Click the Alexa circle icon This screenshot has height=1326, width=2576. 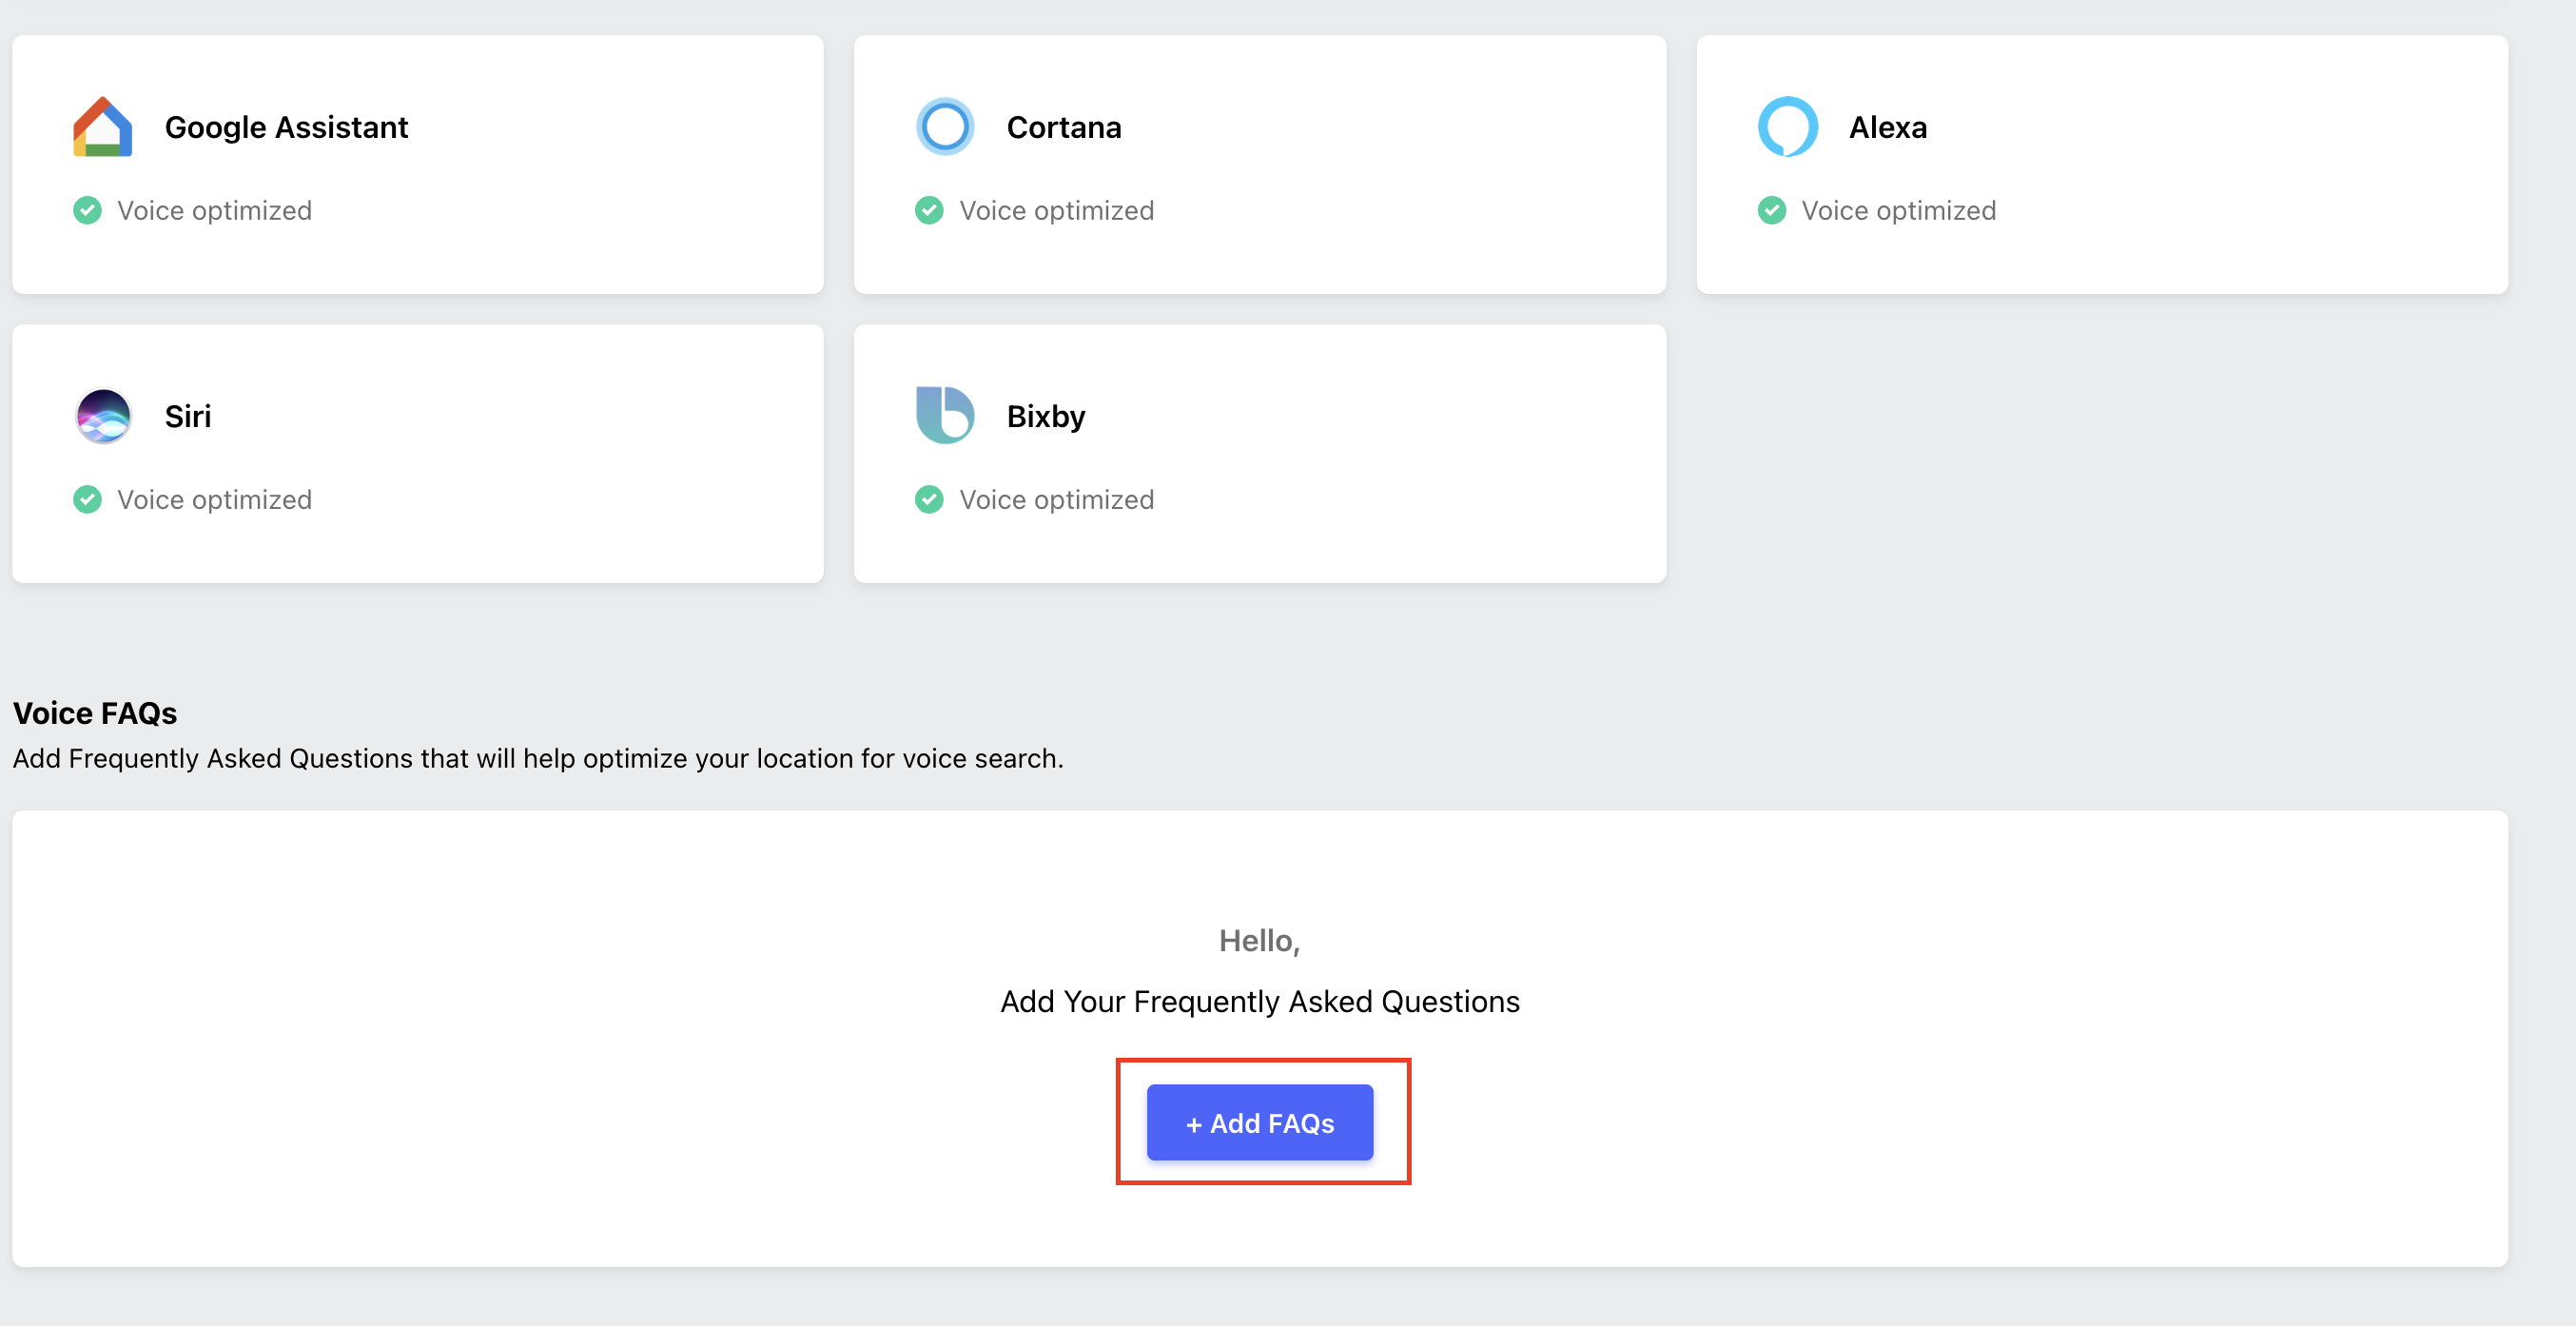pyautogui.click(x=1787, y=127)
